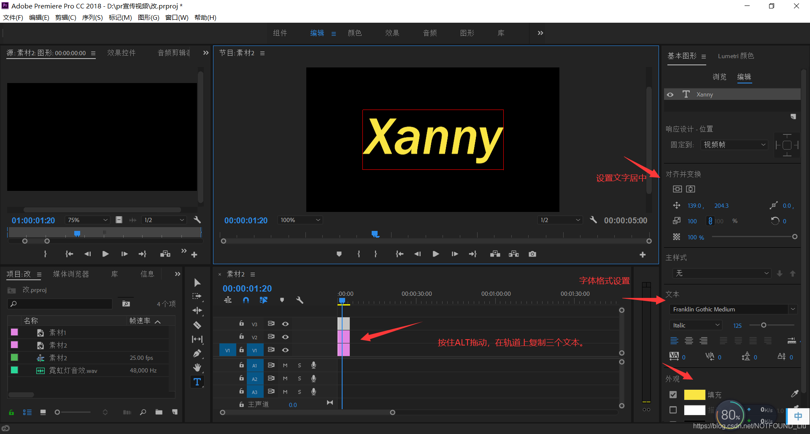Click Export Frame camera icon
The height and width of the screenshot is (434, 810).
tap(532, 254)
